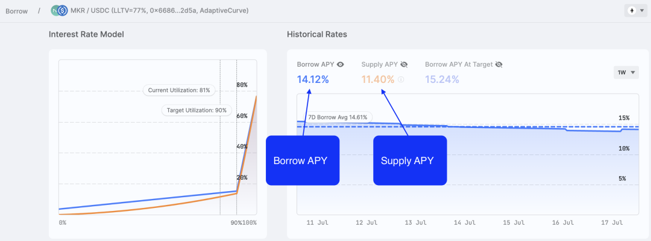Show the Supply APY series
The width and height of the screenshot is (651, 241).
tap(404, 64)
